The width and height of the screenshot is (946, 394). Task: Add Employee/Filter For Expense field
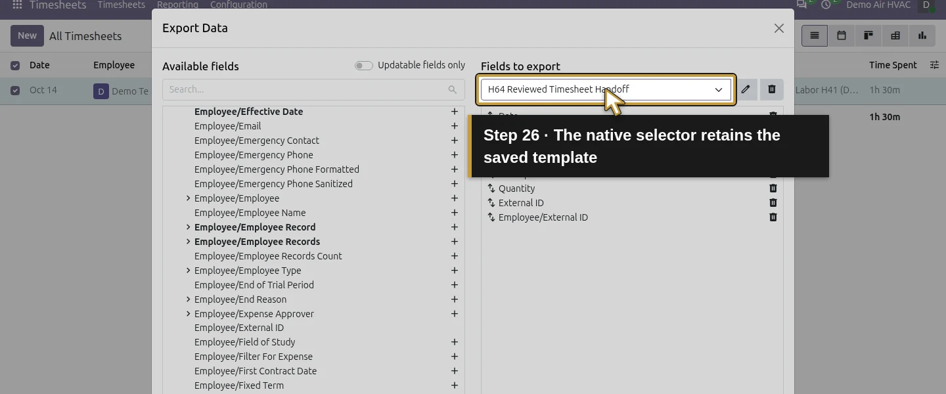coord(454,357)
